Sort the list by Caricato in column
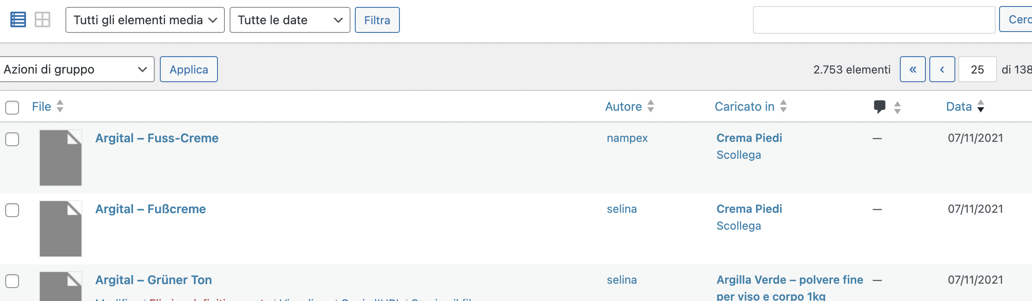This screenshot has height=301, width=1032. pyautogui.click(x=744, y=106)
